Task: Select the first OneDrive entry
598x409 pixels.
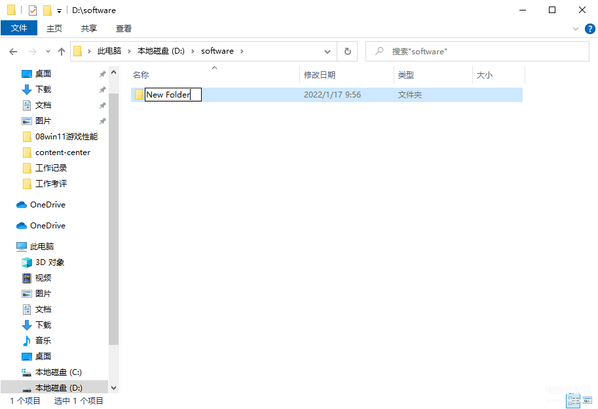Action: [x=48, y=205]
